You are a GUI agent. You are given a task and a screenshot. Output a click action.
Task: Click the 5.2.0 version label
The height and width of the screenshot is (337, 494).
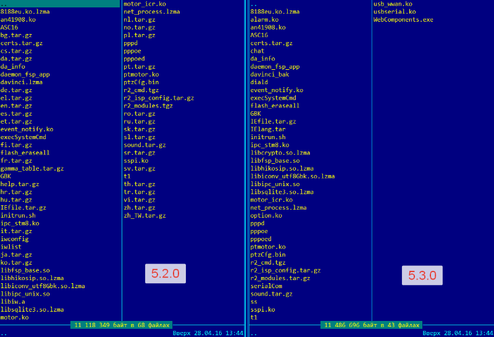coord(165,273)
